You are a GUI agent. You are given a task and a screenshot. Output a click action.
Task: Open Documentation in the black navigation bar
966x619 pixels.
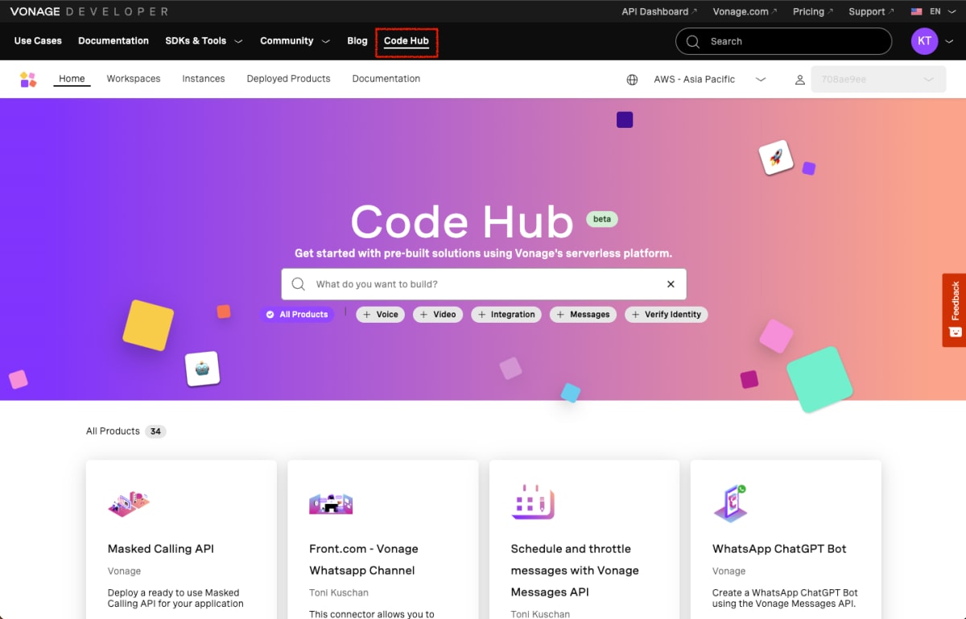114,41
